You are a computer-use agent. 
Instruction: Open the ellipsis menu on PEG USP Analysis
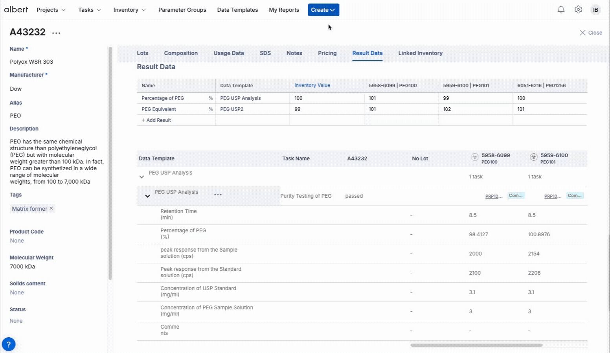coord(218,195)
